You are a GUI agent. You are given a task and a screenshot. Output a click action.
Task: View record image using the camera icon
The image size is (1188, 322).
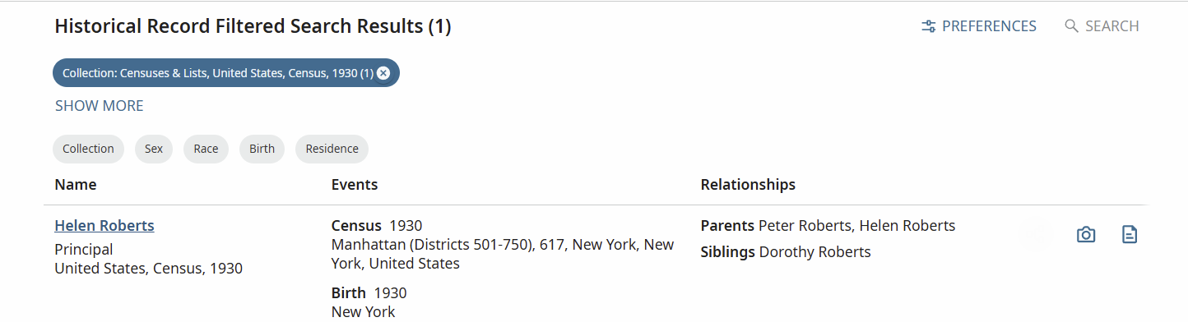pos(1086,235)
